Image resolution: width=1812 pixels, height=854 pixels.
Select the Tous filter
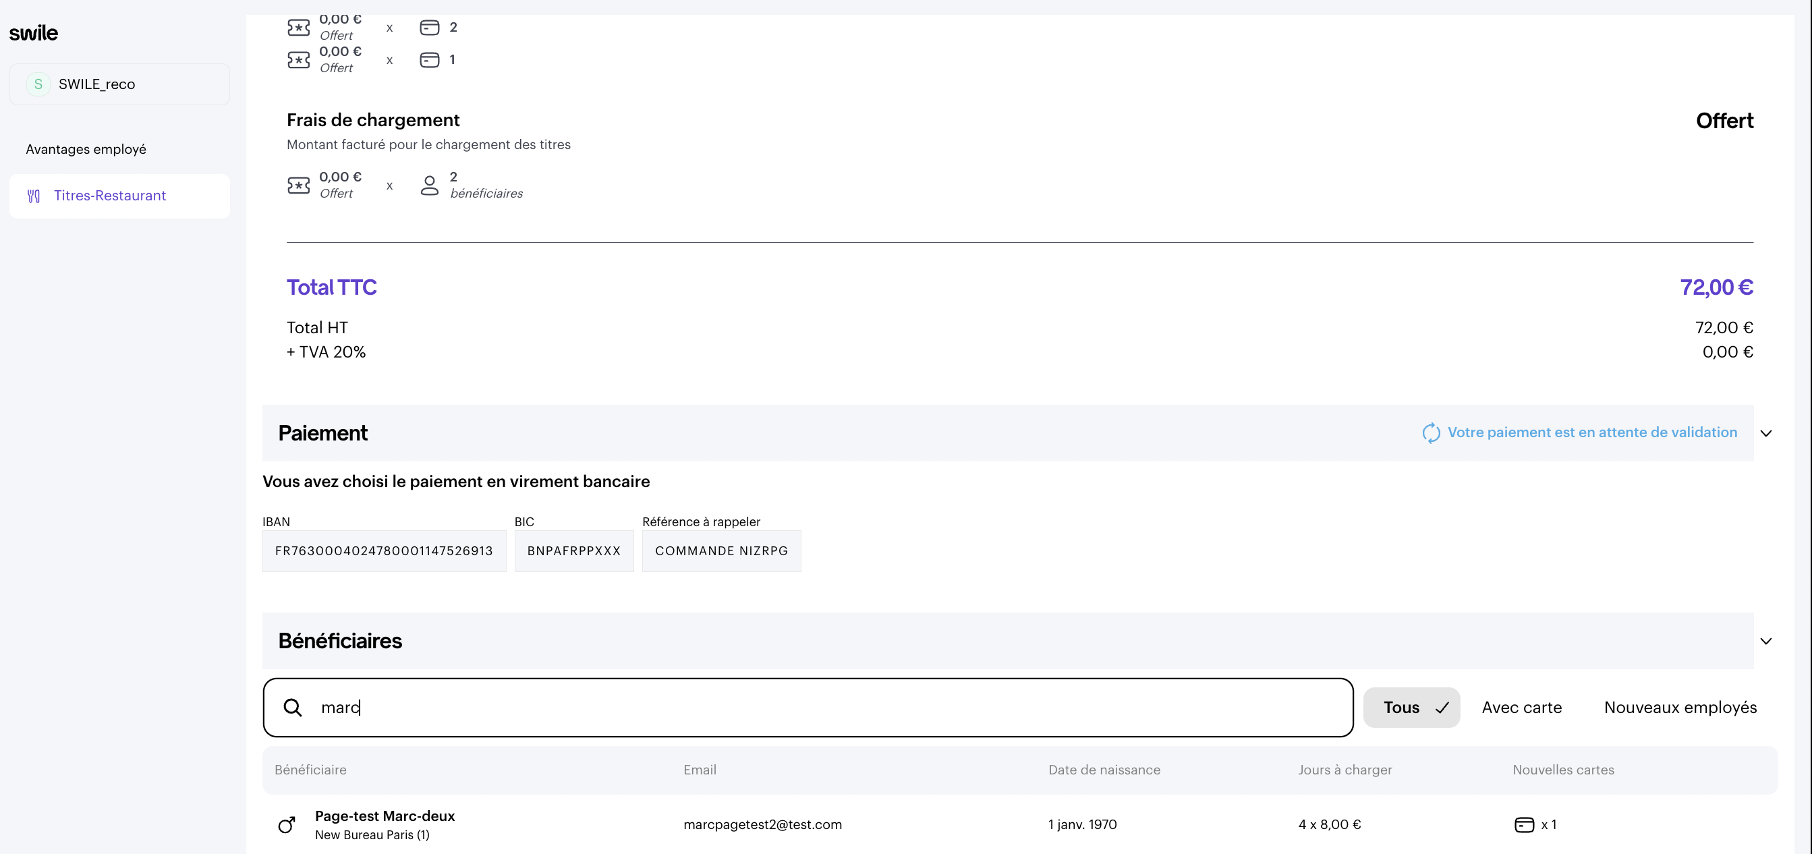click(1411, 708)
